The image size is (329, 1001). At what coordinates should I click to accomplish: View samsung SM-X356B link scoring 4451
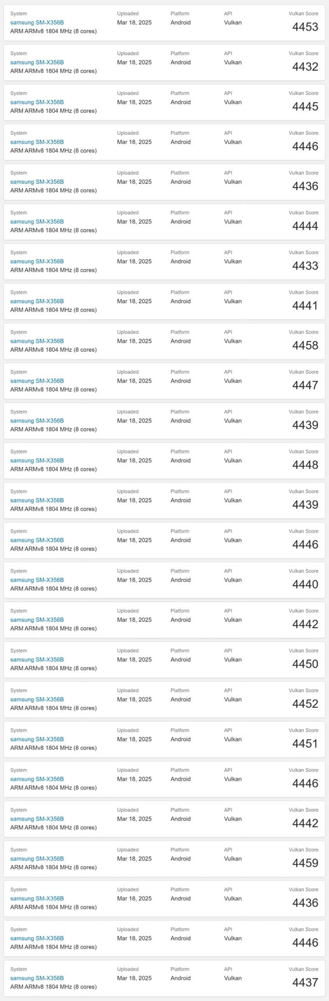pyautogui.click(x=37, y=739)
